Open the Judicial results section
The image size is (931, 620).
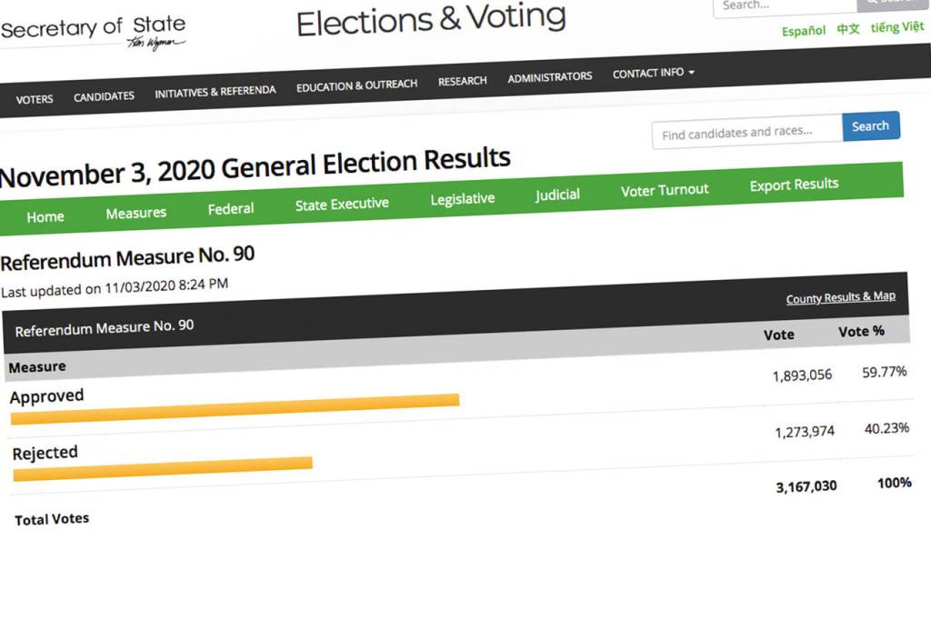(x=556, y=194)
